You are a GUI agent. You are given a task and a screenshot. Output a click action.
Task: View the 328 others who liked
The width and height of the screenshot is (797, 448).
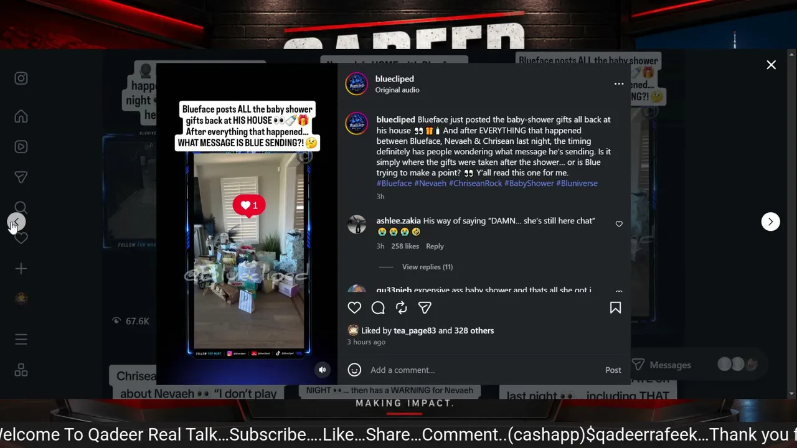474,330
